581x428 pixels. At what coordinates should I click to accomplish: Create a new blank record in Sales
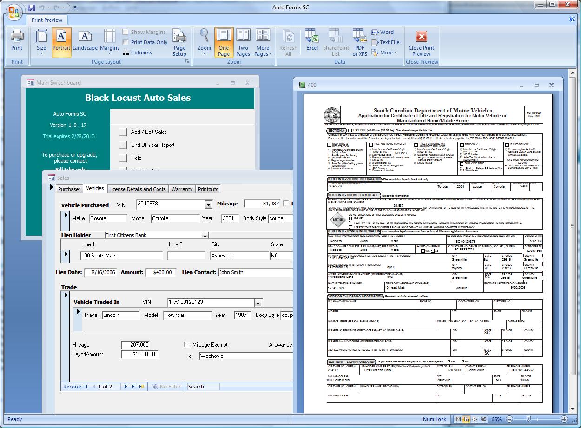(x=142, y=387)
